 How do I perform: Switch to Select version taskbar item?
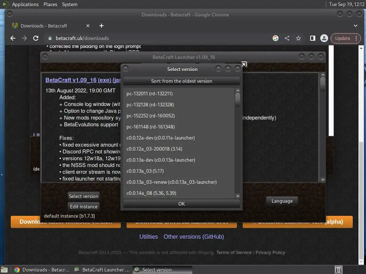(163, 270)
